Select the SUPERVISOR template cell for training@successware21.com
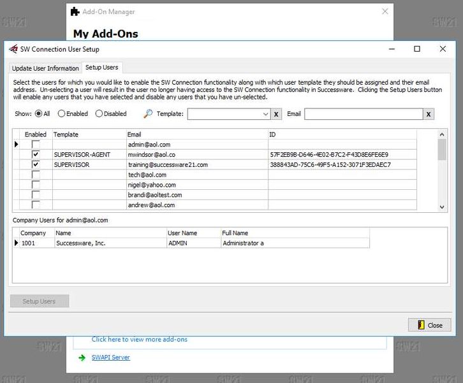 pos(89,164)
